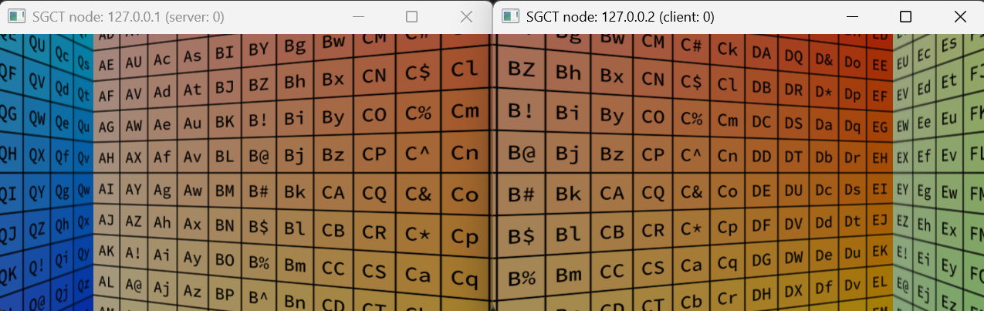Image resolution: width=984 pixels, height=311 pixels.
Task: Close the server node 127.0.0.1 window
Action: point(465,16)
